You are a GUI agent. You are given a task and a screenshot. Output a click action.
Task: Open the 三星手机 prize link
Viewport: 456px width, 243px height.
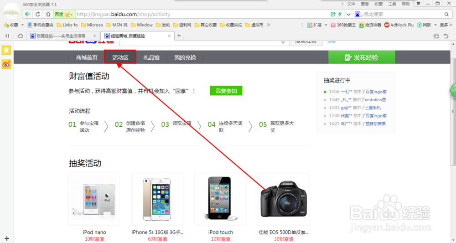click(373, 108)
